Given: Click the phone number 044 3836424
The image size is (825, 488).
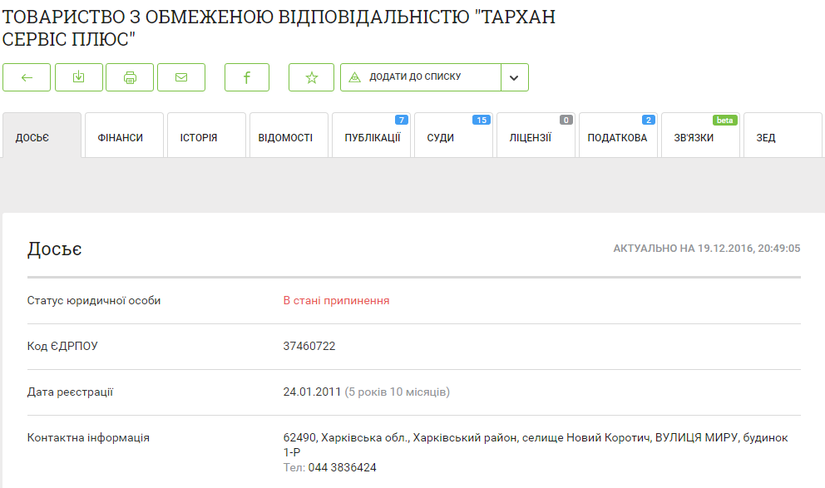Looking at the screenshot, I should pos(342,468).
